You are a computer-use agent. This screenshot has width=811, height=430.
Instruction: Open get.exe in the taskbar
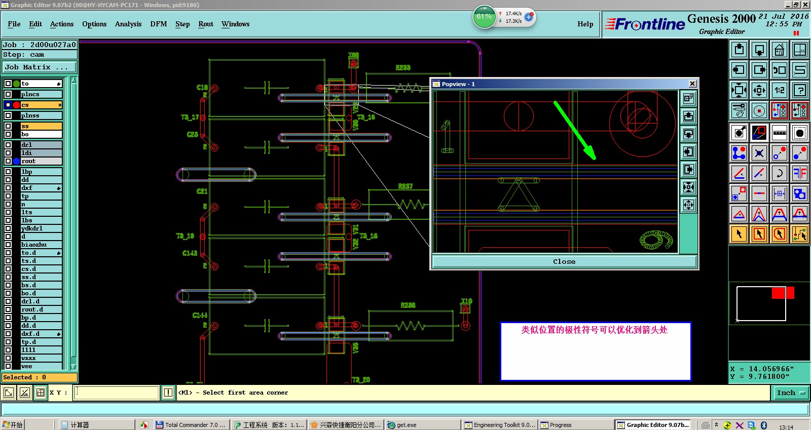pyautogui.click(x=423, y=425)
